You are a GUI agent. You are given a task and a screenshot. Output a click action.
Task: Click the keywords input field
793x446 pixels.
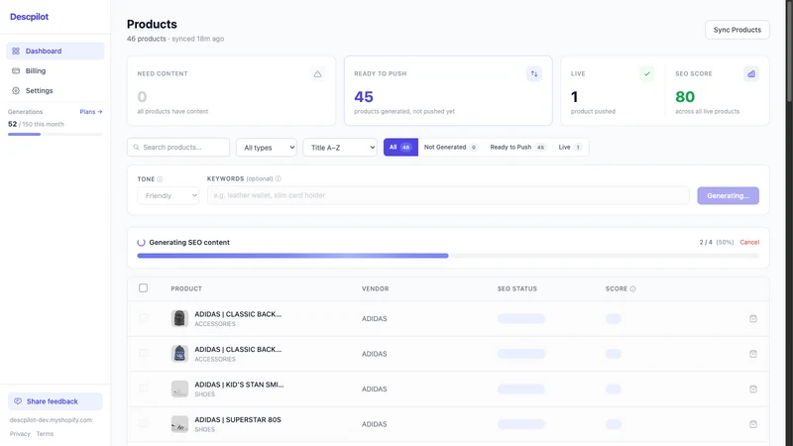(x=448, y=195)
